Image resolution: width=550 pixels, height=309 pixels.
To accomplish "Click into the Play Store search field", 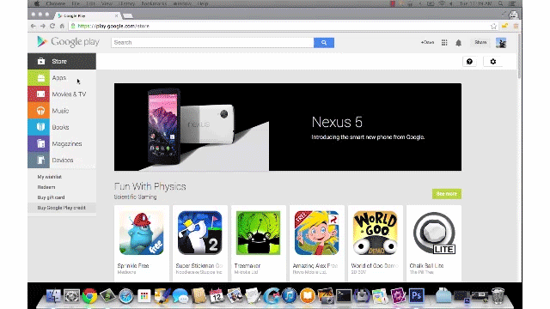I will tap(212, 42).
